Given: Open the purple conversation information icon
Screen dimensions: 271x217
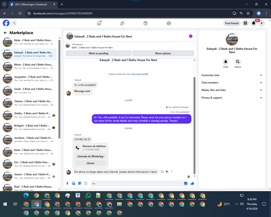Looking at the screenshot, I should coord(191,36).
